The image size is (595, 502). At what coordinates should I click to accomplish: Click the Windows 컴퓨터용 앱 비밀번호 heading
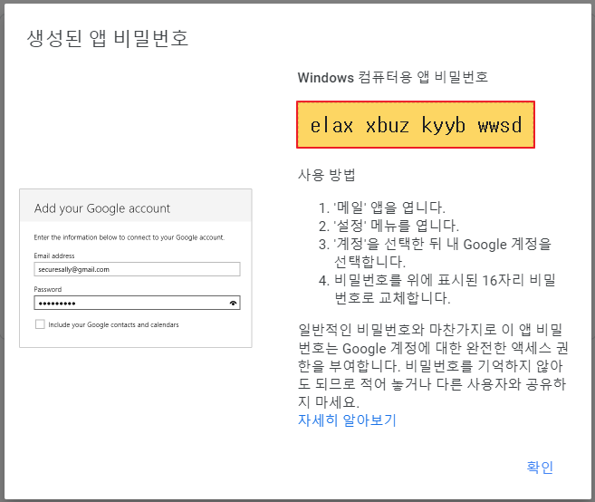coord(393,77)
